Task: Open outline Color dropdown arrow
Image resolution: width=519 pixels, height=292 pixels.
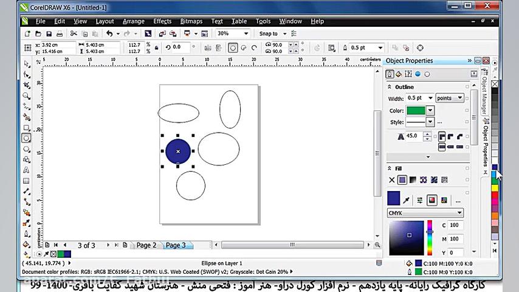Action: (x=430, y=111)
